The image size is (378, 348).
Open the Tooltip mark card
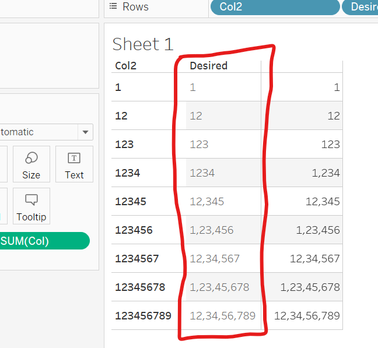click(32, 206)
